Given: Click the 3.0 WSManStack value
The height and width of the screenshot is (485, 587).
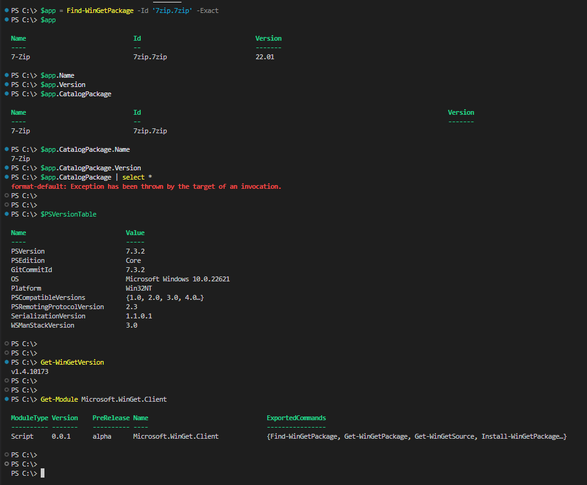Looking at the screenshot, I should point(131,325).
